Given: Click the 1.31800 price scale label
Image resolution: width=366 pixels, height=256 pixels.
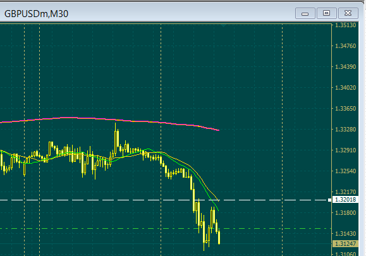Looking at the screenshot, I should click(346, 213).
